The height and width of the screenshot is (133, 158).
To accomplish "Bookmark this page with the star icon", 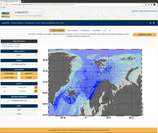I will (143, 5).
